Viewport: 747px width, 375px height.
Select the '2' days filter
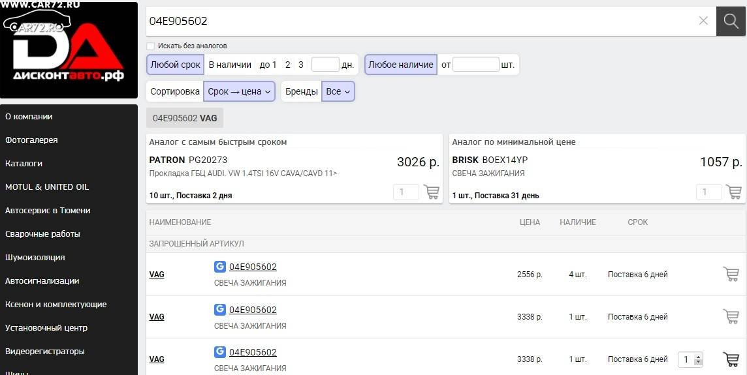288,65
